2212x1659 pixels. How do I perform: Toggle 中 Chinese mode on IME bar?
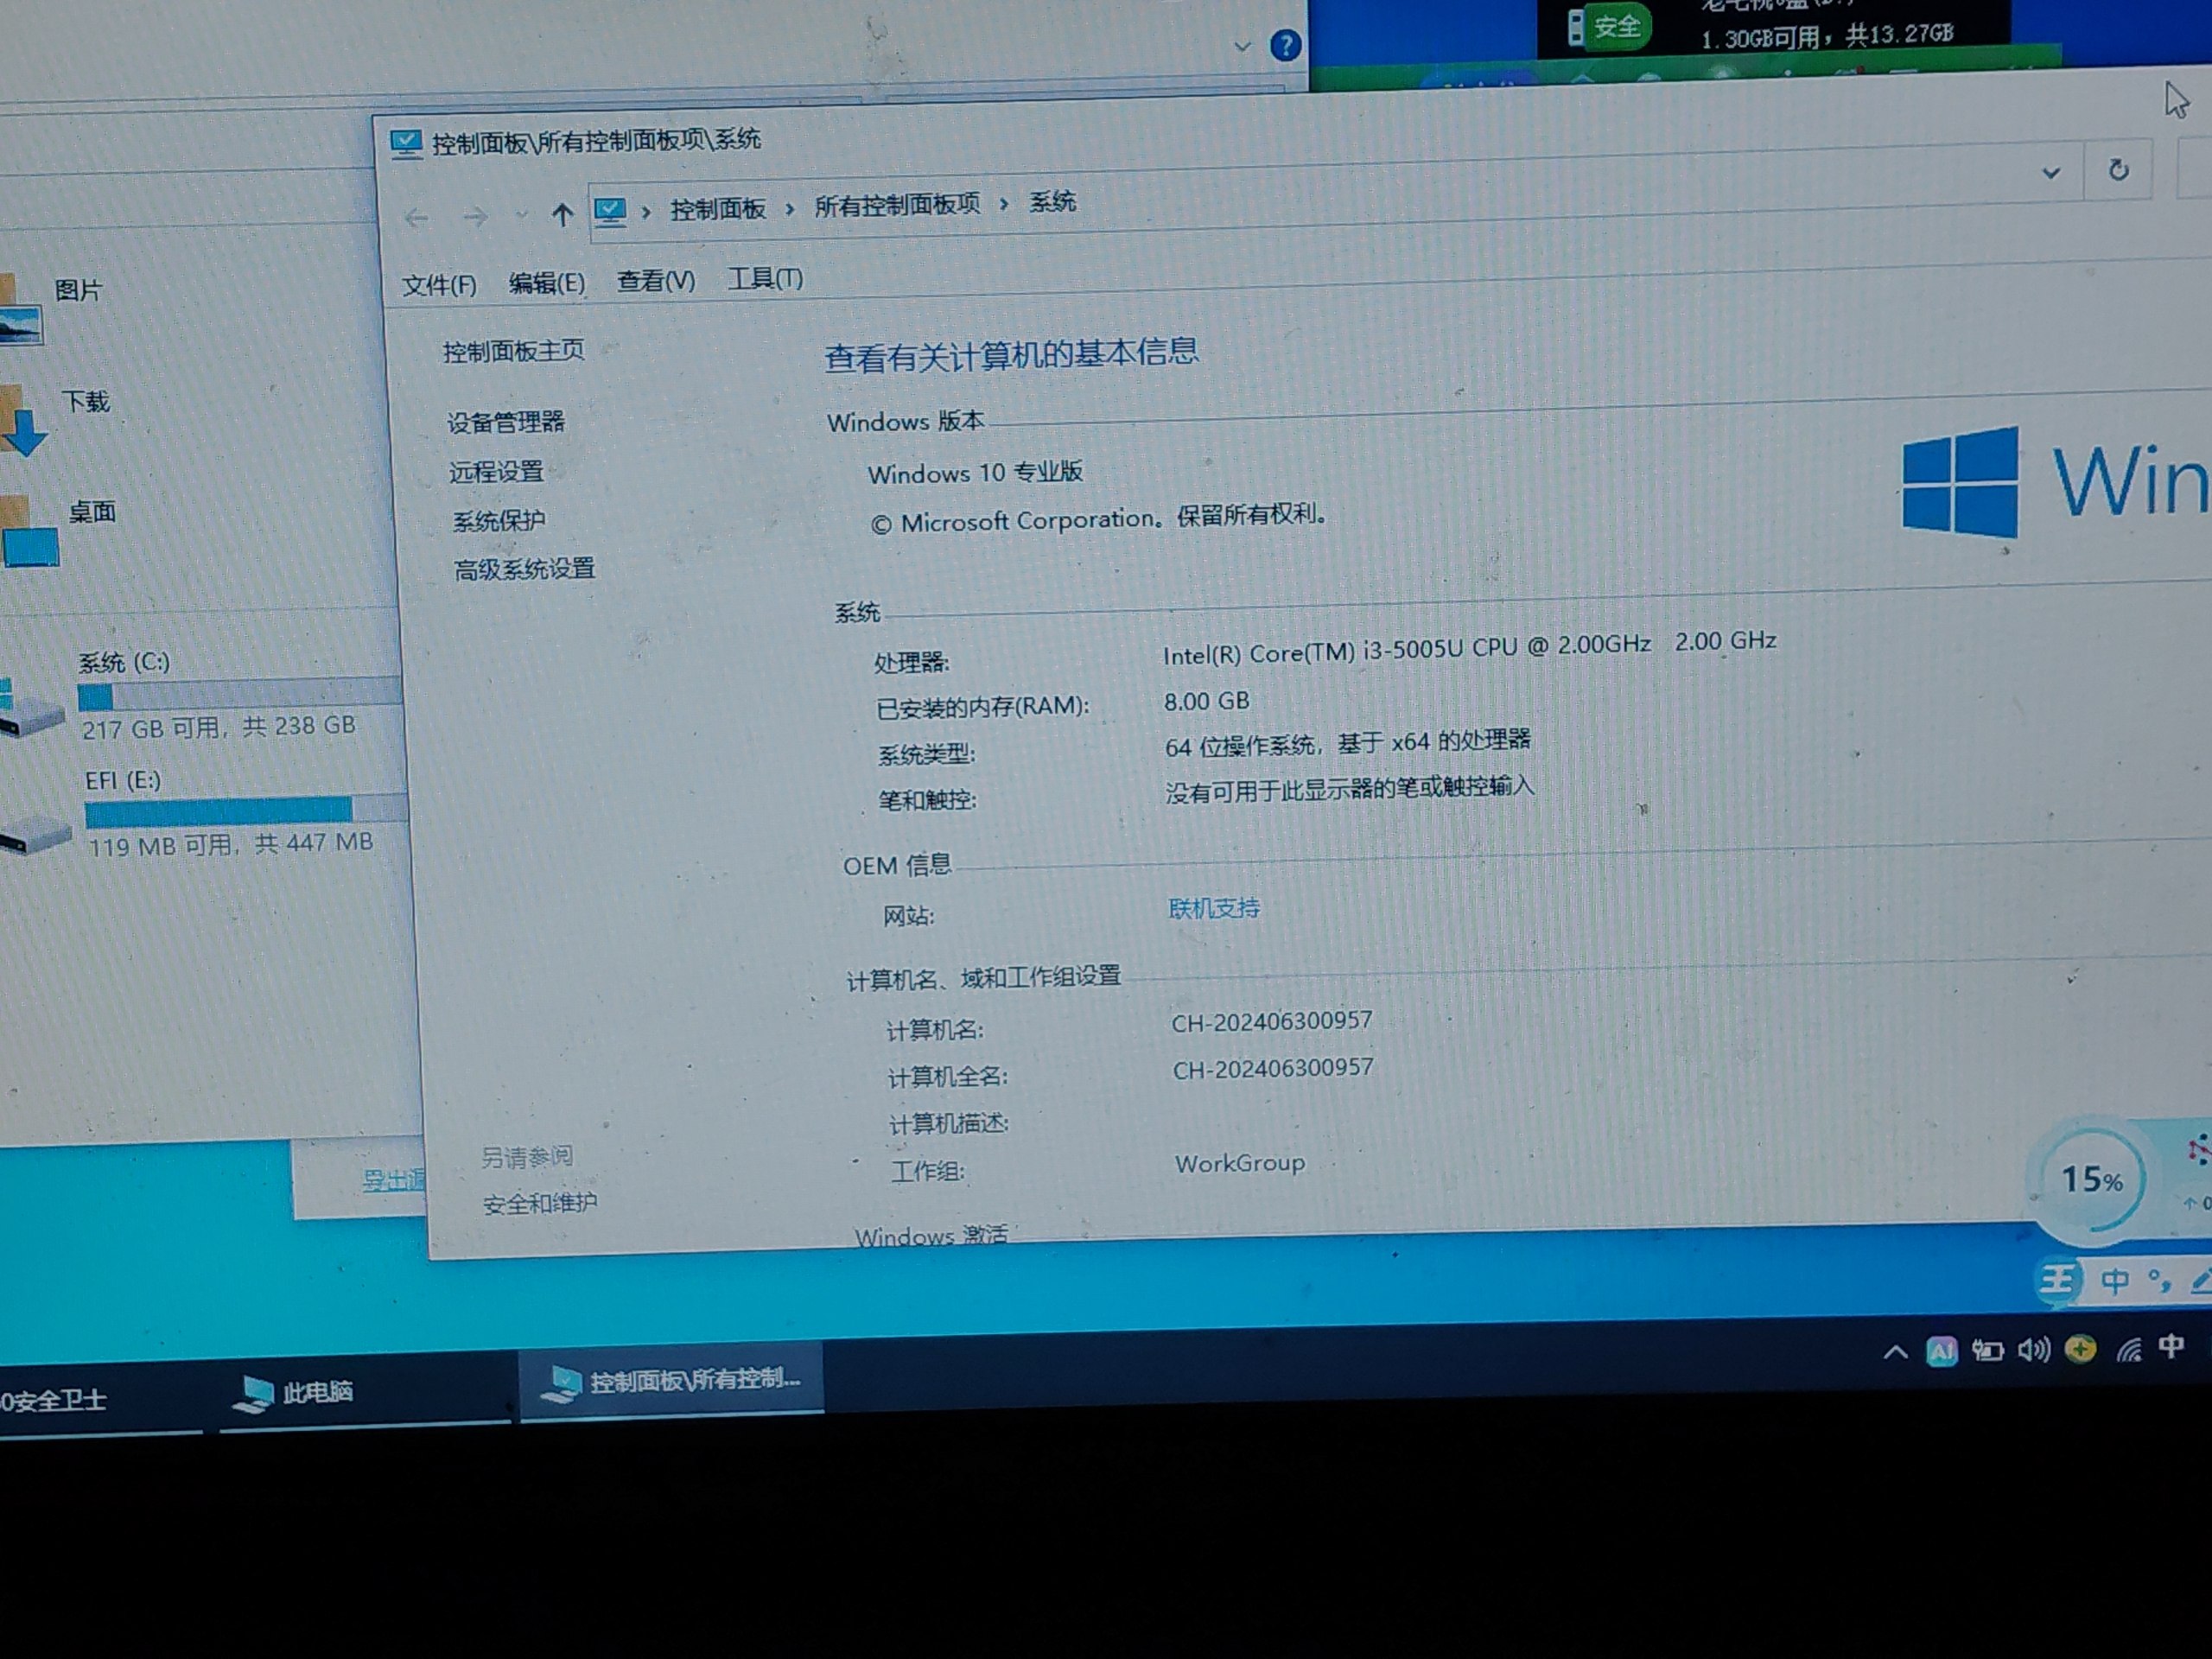(x=2114, y=1281)
